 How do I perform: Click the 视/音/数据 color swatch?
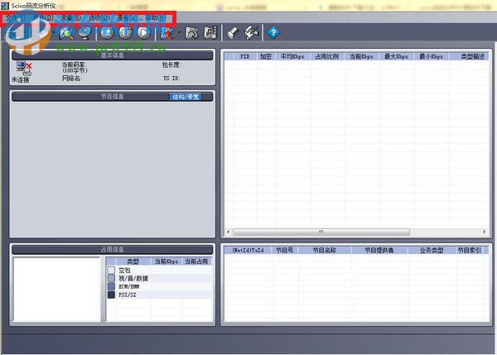pyautogui.click(x=111, y=278)
